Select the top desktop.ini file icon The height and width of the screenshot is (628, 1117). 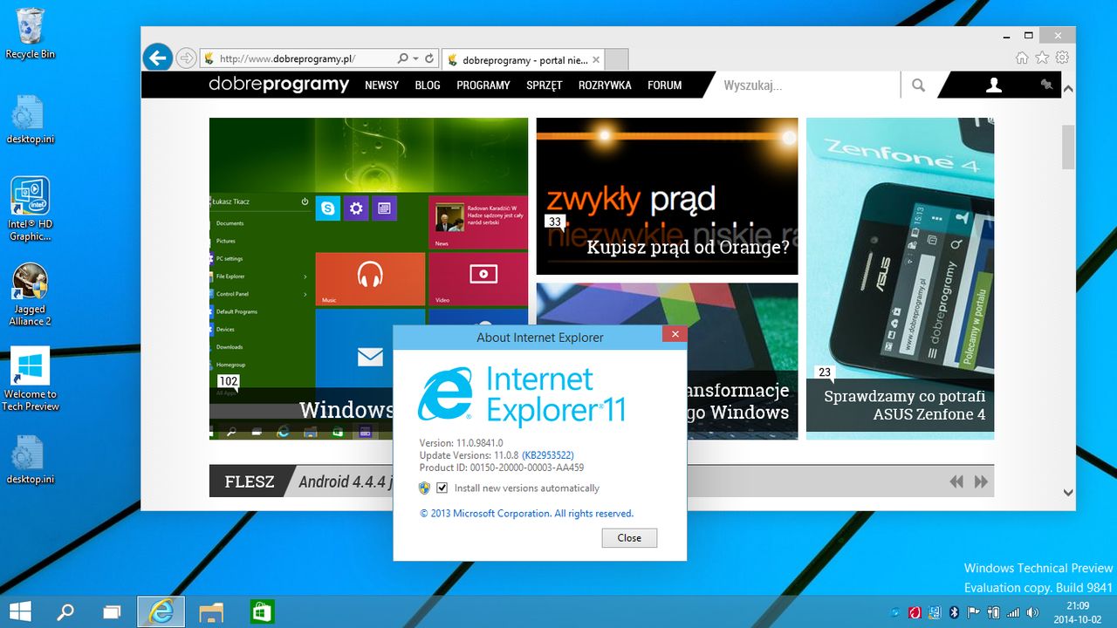30,119
